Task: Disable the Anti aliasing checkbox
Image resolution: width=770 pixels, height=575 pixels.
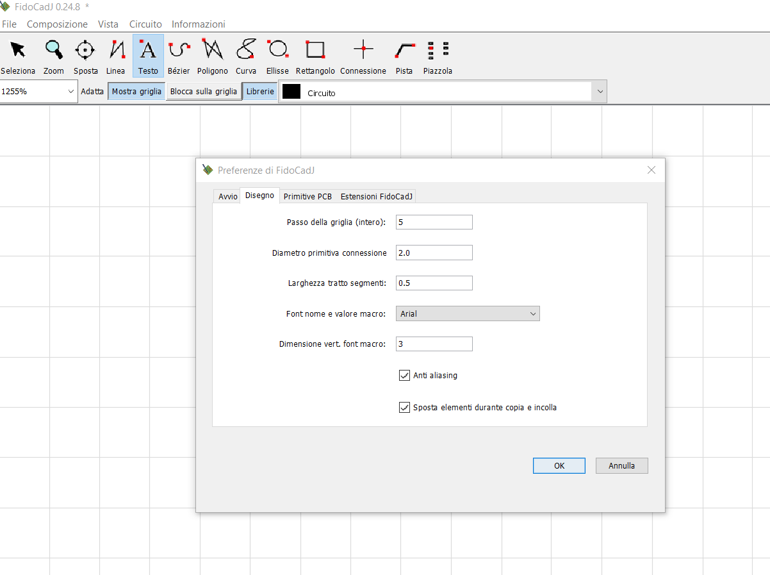Action: point(404,376)
